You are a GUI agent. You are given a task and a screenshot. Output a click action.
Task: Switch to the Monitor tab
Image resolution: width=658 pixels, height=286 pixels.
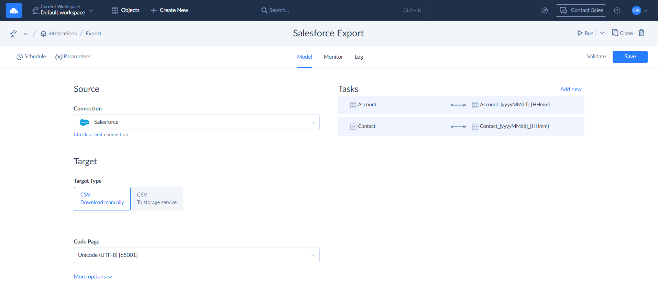(333, 57)
